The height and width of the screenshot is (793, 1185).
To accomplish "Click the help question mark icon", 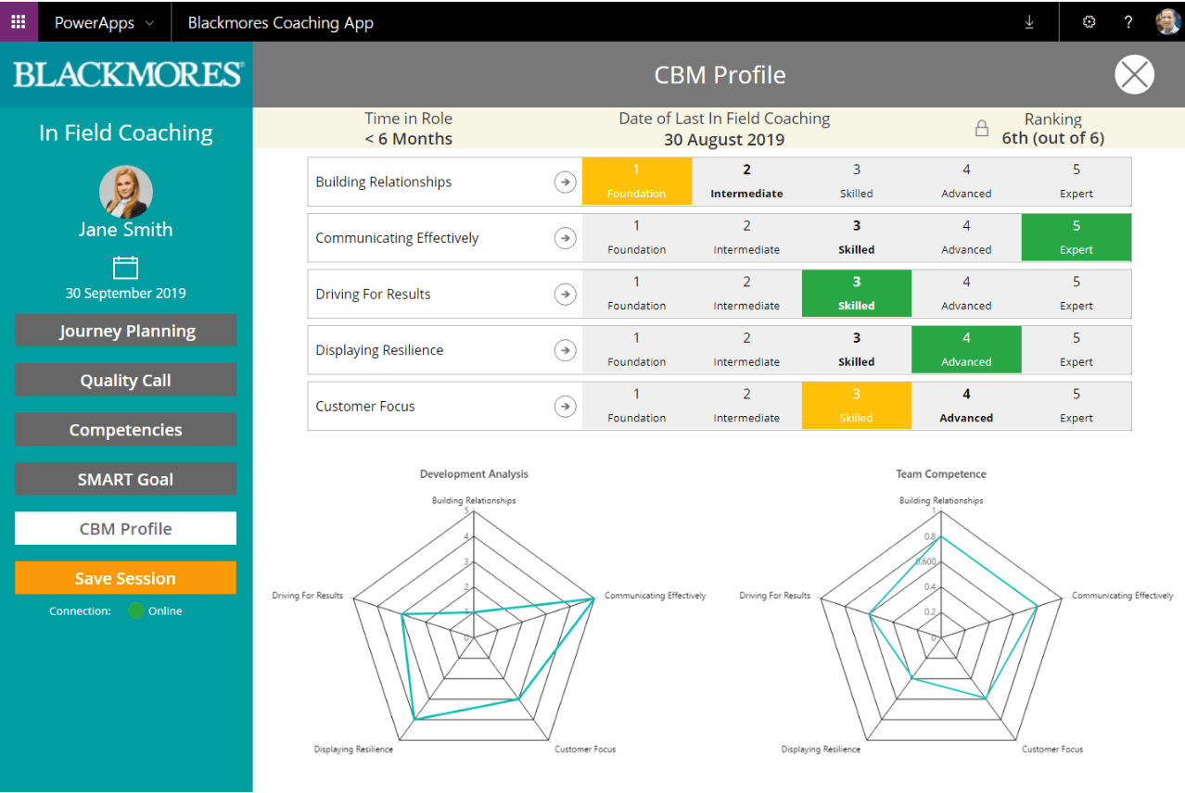I will pyautogui.click(x=1128, y=22).
